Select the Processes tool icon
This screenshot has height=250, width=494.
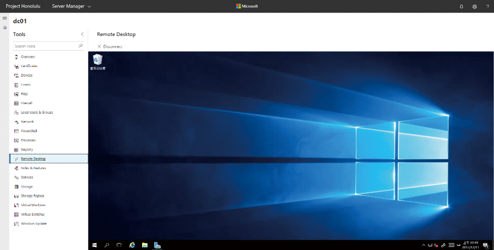pos(16,140)
